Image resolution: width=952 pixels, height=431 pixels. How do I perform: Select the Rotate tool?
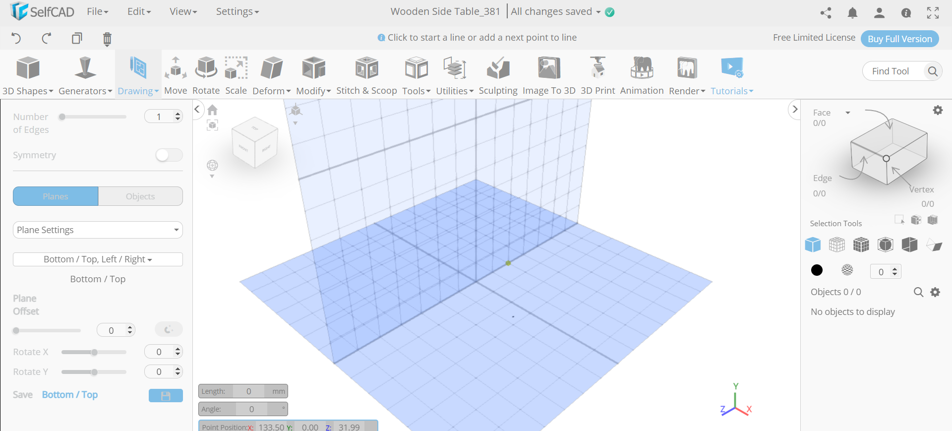pos(206,75)
